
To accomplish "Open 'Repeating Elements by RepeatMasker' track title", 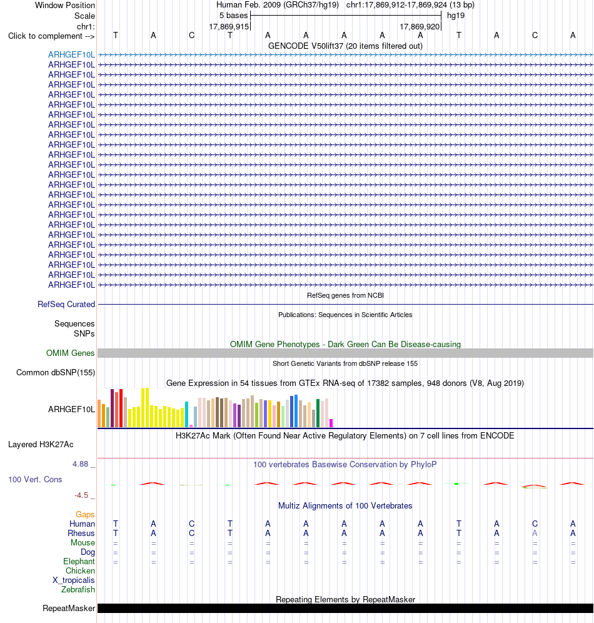I will pyautogui.click(x=345, y=600).
